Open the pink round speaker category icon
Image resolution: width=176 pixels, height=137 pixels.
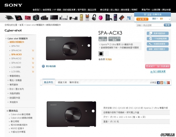tap(101, 18)
